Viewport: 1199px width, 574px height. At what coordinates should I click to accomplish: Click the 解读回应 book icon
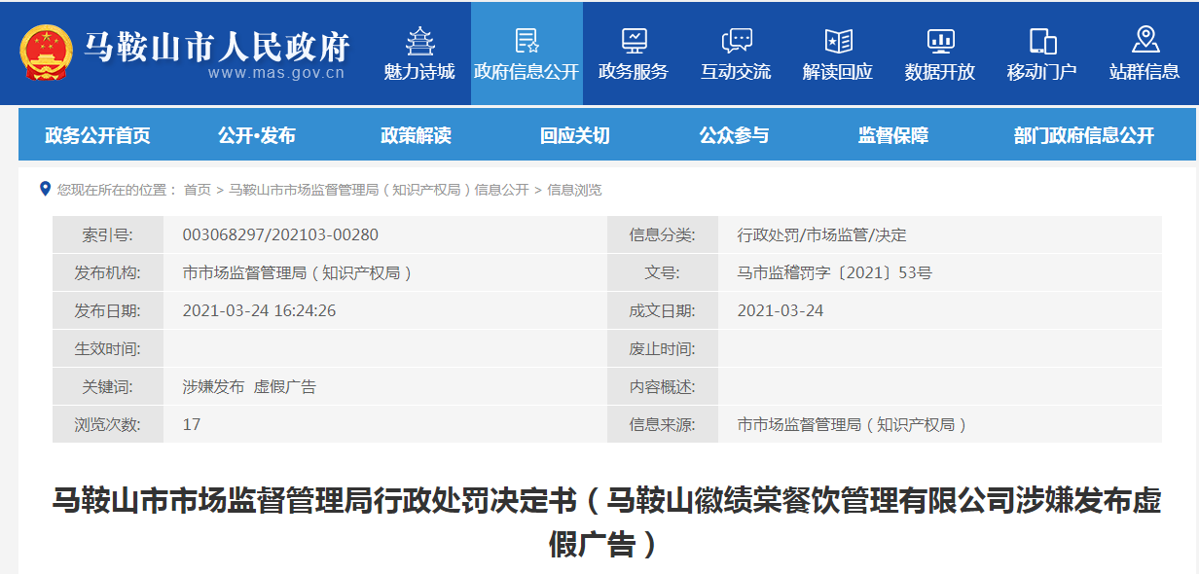[838, 41]
